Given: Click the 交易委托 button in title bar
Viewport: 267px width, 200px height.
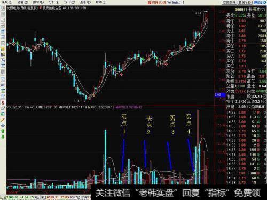Looking at the screenshot, I should (x=229, y=2).
